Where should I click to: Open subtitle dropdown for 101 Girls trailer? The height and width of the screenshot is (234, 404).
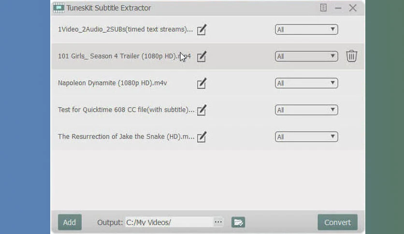(x=306, y=57)
